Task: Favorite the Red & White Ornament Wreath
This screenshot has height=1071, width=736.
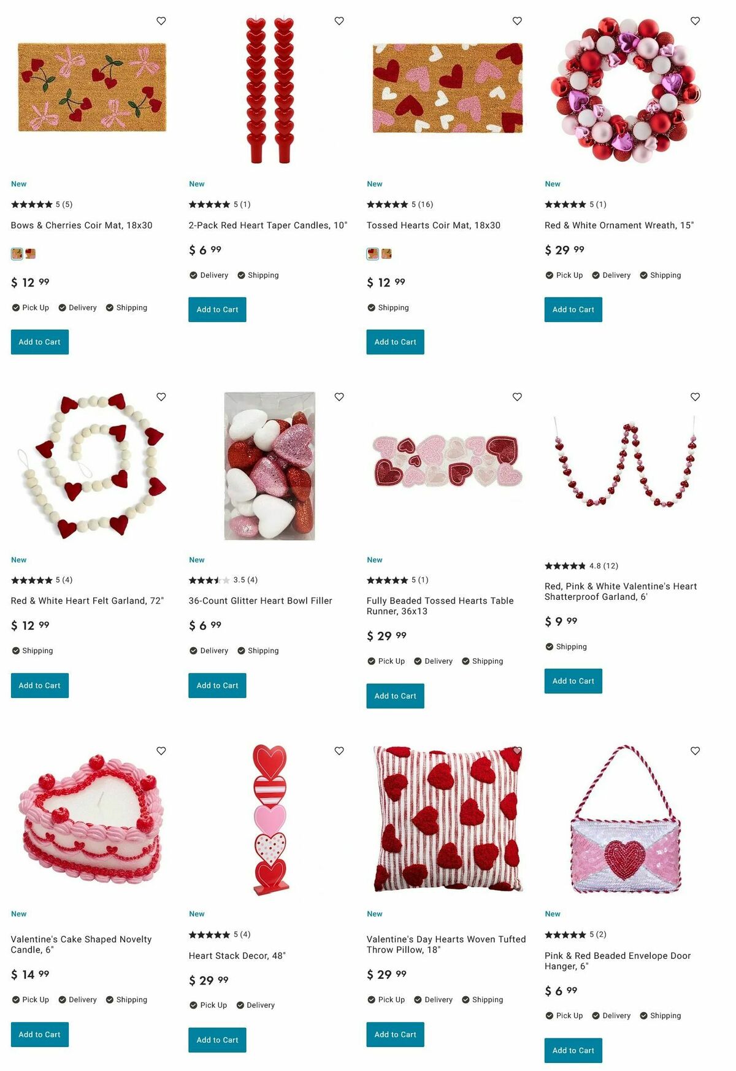Action: click(x=695, y=21)
